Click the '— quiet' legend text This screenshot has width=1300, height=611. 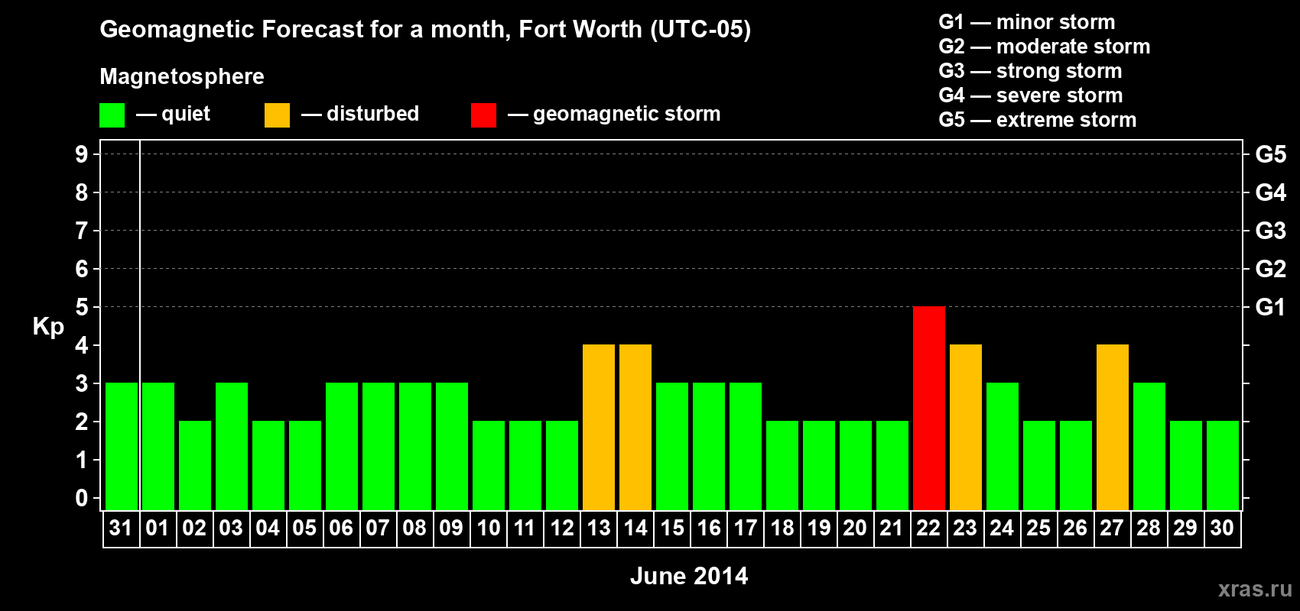pyautogui.click(x=173, y=114)
